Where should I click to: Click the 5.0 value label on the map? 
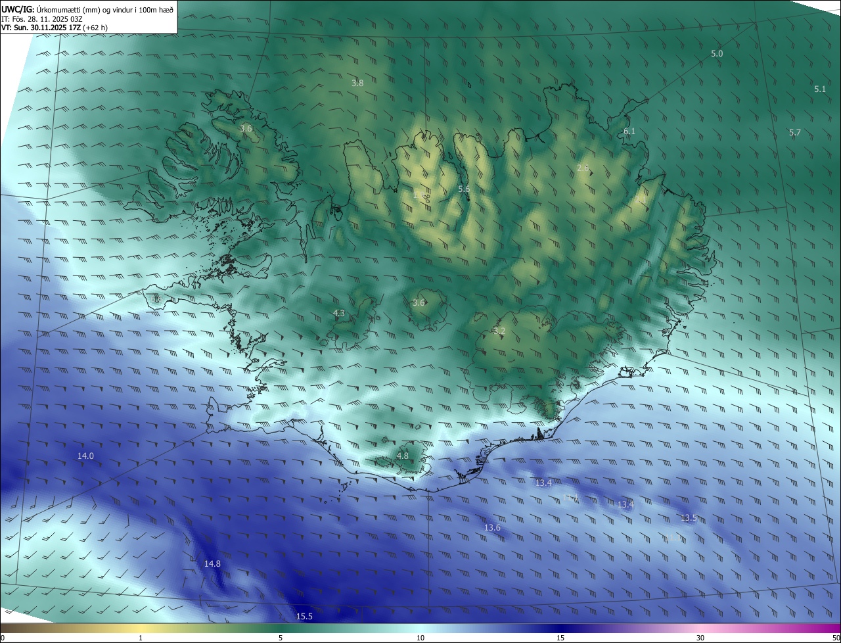pyautogui.click(x=717, y=54)
